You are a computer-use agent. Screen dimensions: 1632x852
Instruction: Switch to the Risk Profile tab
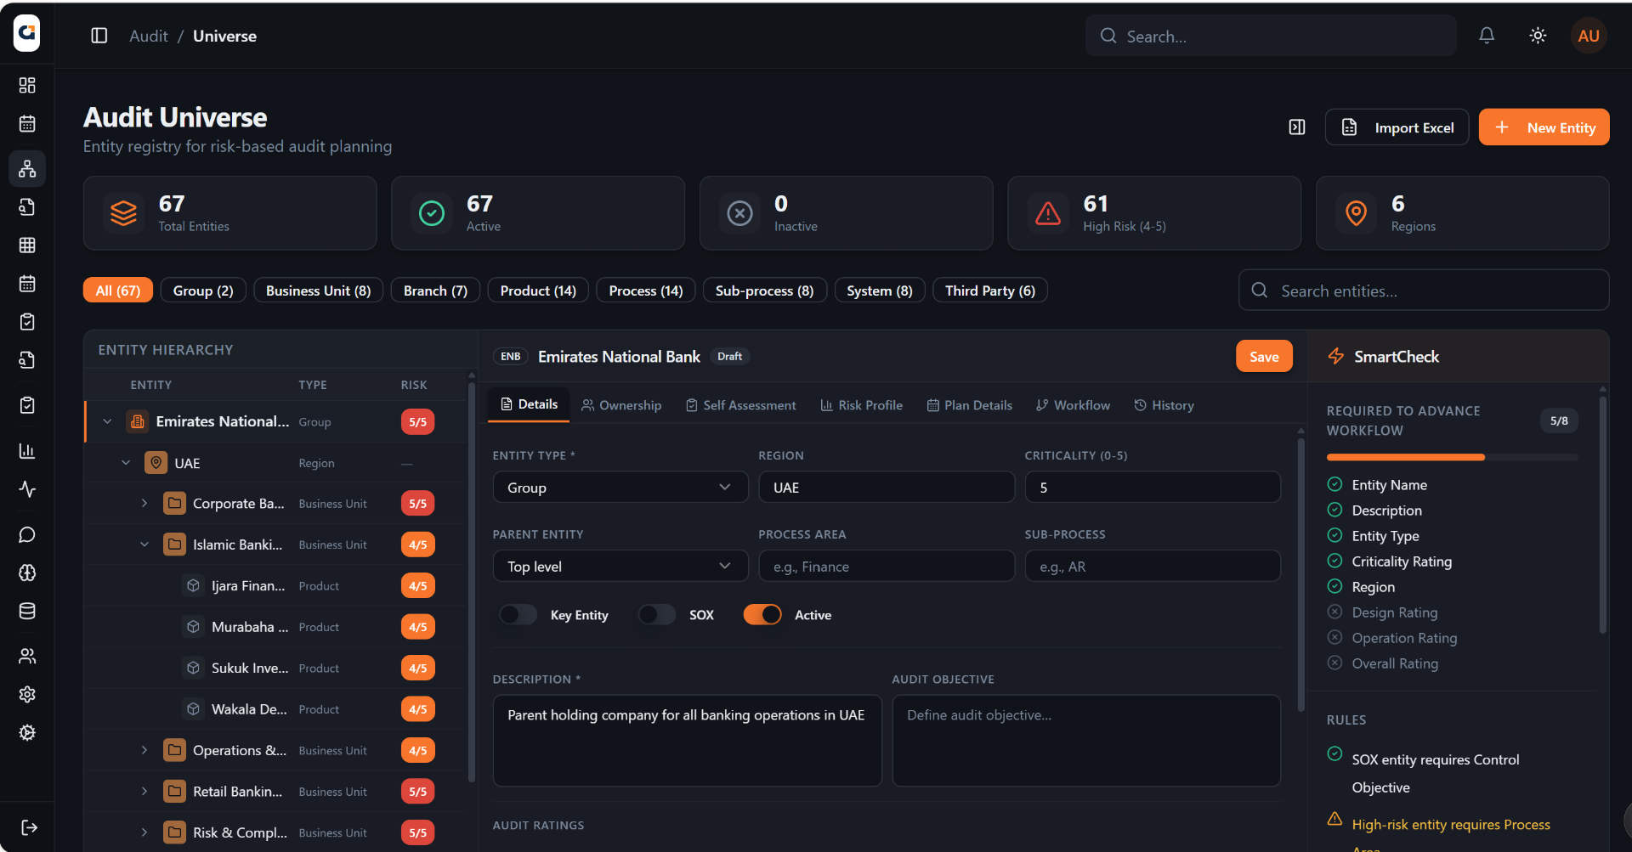coord(861,405)
